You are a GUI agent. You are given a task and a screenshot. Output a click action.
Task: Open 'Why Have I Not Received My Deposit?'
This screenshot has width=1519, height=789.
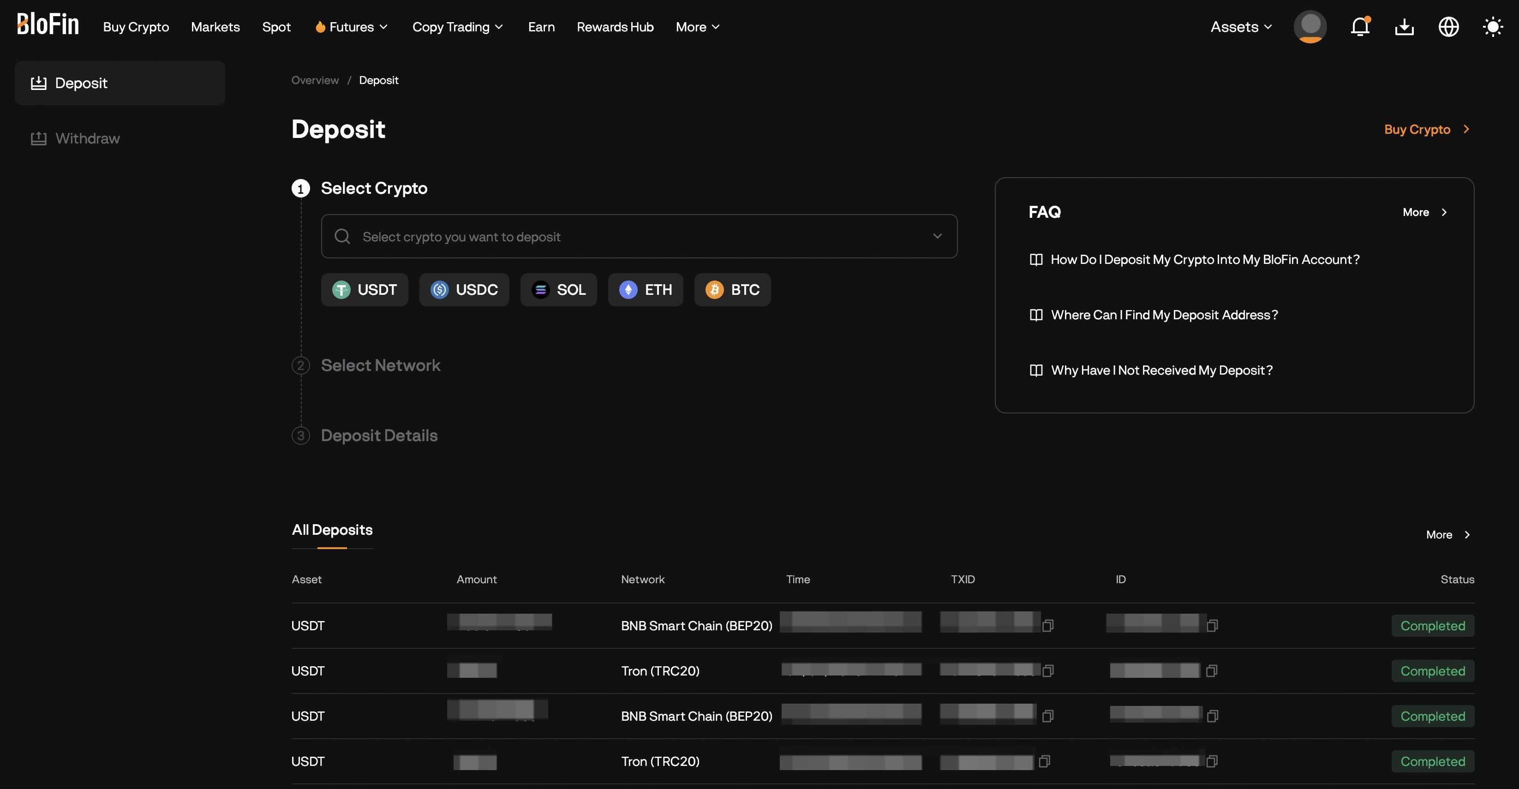click(x=1161, y=371)
